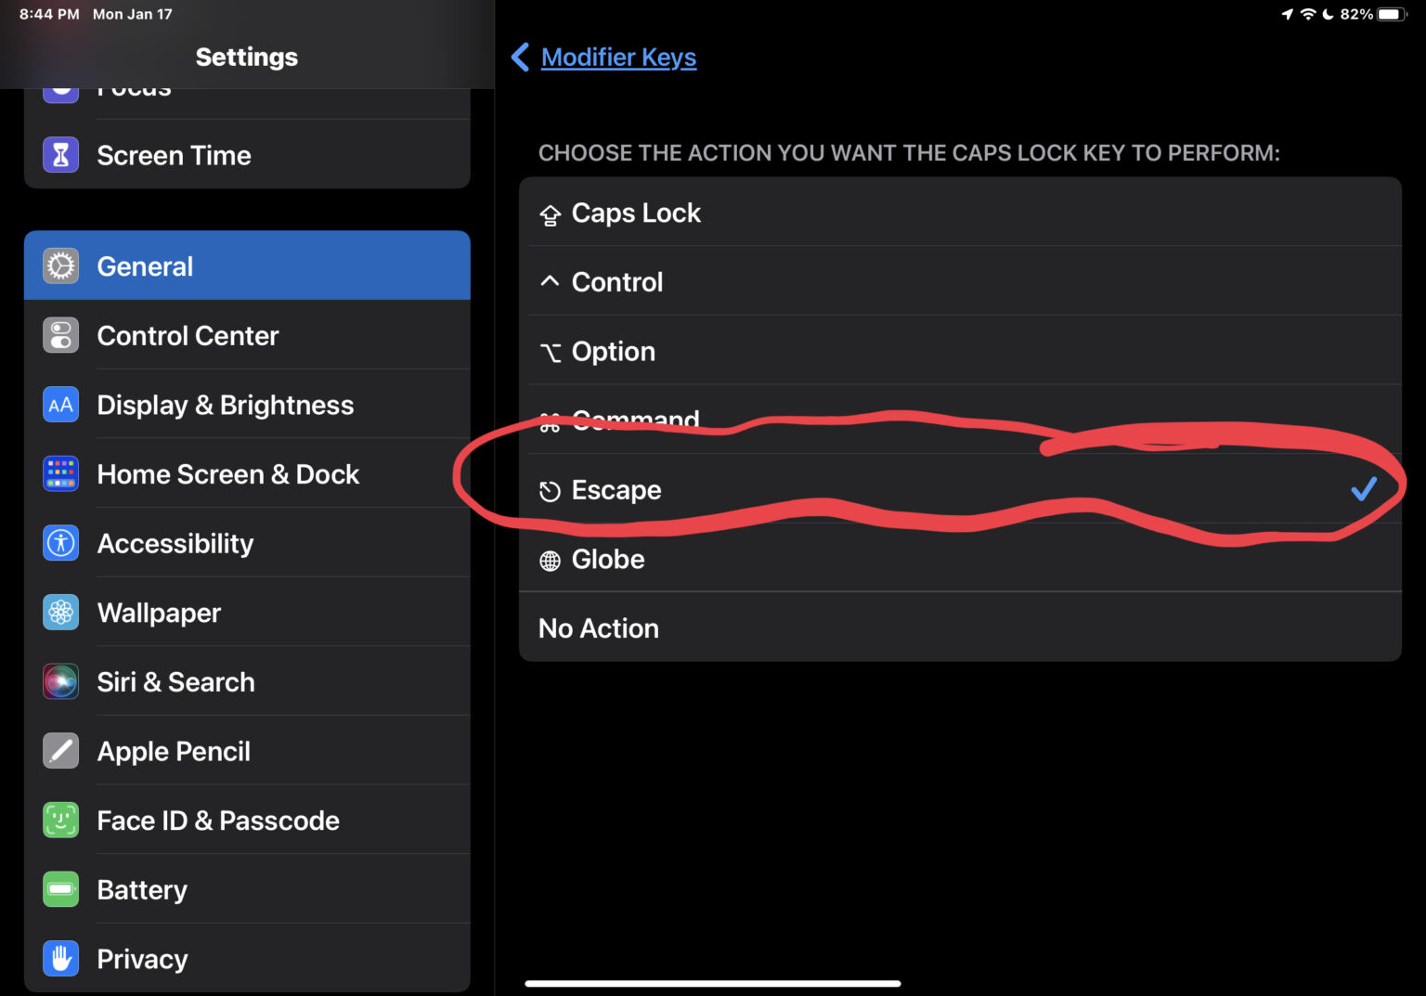1426x996 pixels.
Task: Select the Face ID & Passcode icon
Action: point(60,820)
